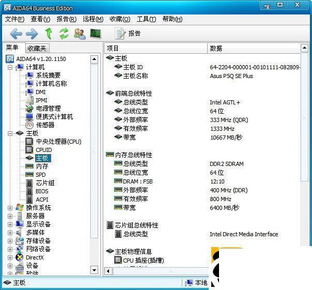Screen dimensions: 312x290
Task: Click the back arrow toolbar icon
Action: 16,34
